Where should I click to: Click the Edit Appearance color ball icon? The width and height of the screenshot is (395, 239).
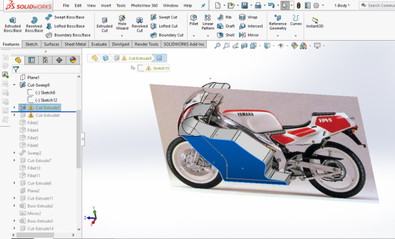(294, 45)
